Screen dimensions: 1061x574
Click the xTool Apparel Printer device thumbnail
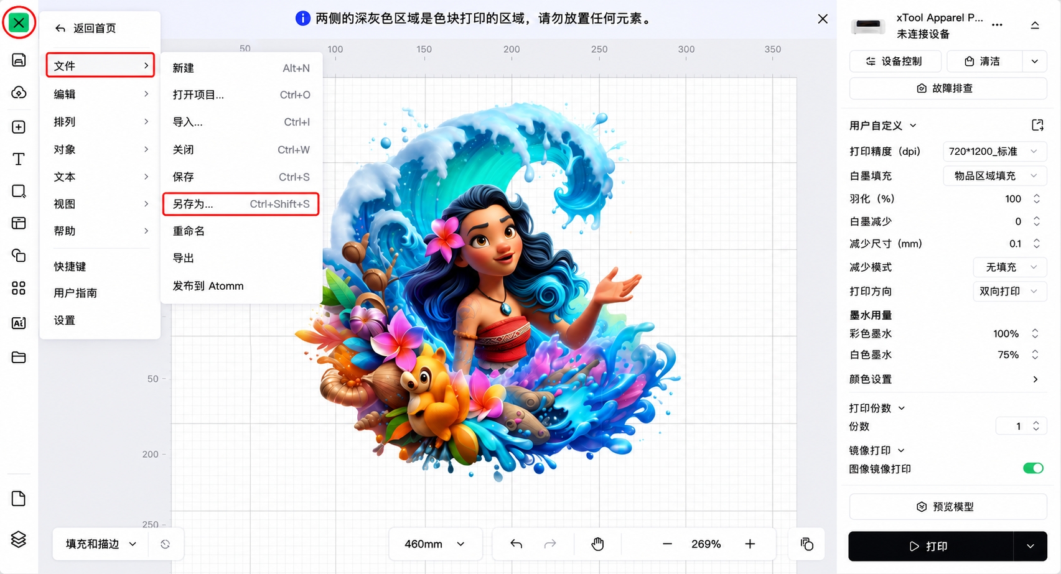(x=869, y=25)
